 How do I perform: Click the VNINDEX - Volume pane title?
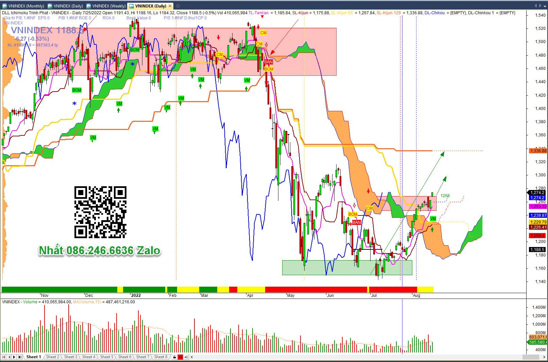(20, 302)
